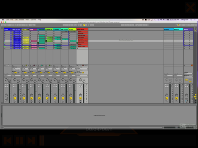Toggle the A Return track activator
The width and height of the screenshot is (198, 148).
click(x=167, y=98)
